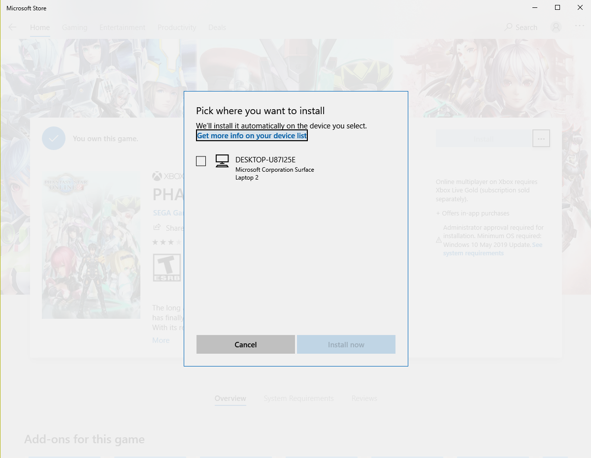Click the Share icon
The image size is (591, 458).
[x=157, y=227]
